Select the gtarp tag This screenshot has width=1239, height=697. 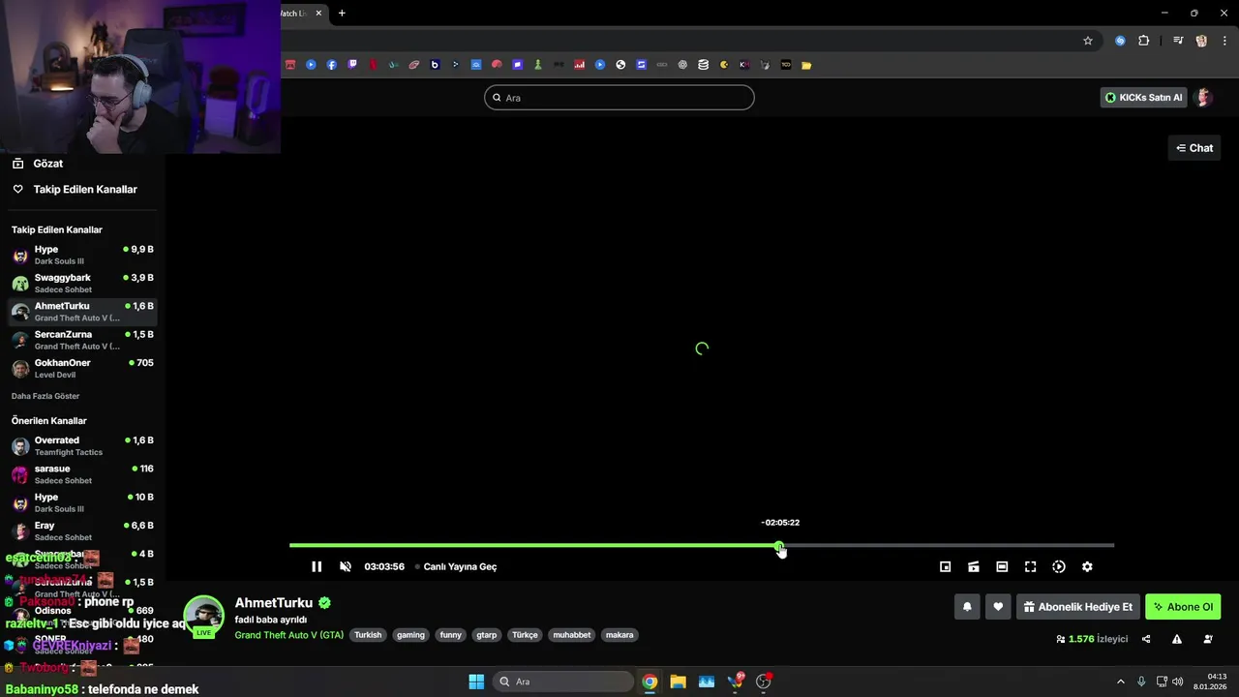[486, 635]
